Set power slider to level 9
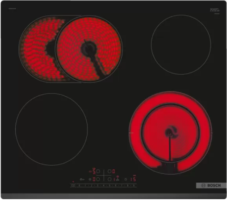This screenshot has width=227, height=200. tap(134, 185)
